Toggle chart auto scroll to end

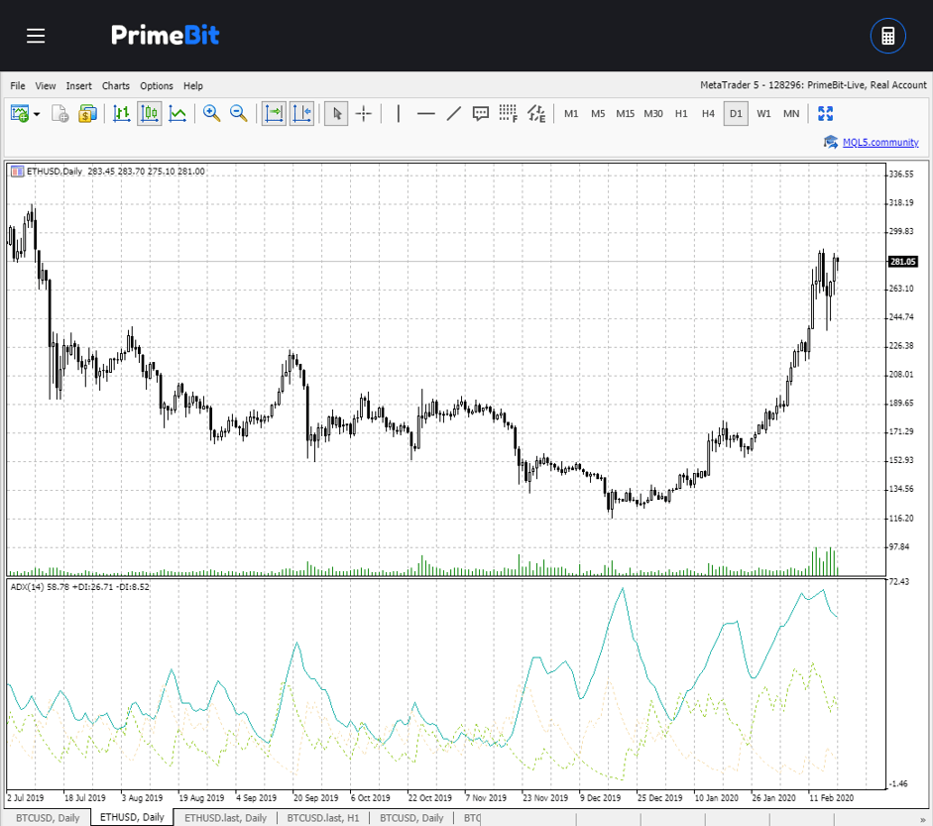tap(274, 113)
